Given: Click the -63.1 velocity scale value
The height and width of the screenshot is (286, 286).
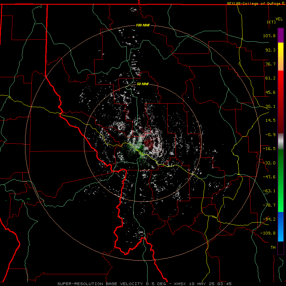Looking at the screenshot, I should pos(269,191).
